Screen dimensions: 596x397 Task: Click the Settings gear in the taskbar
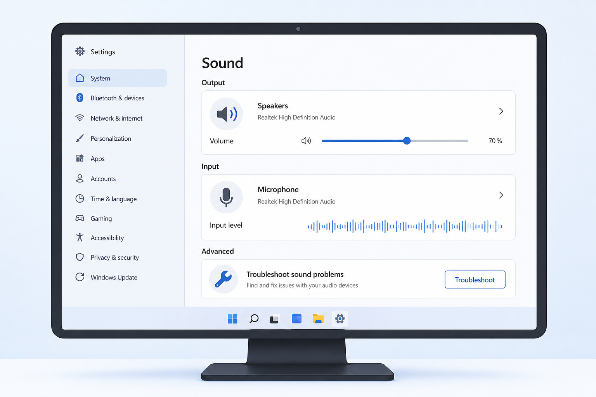tap(340, 319)
